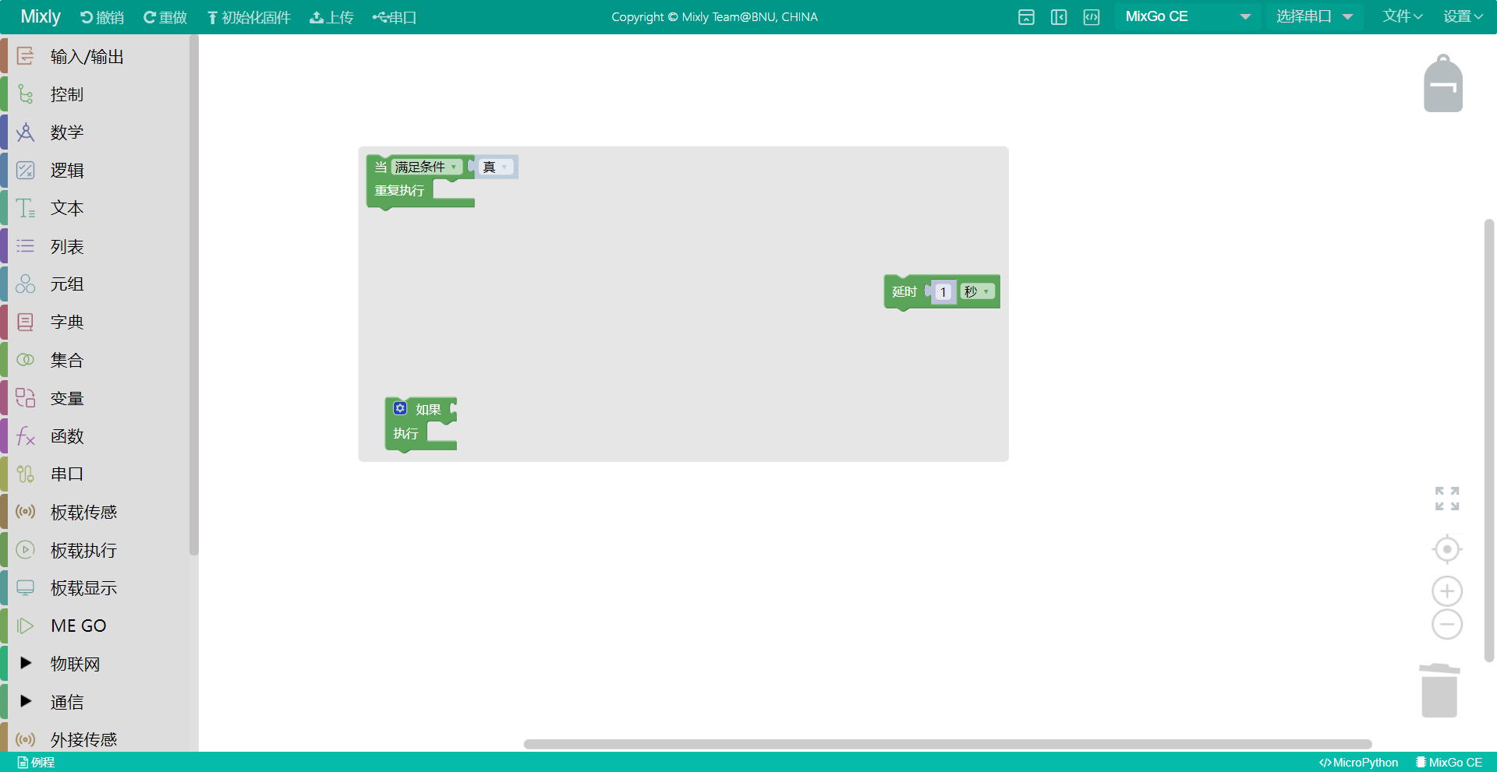
Task: Select the 重复执行 loop block
Action: pyautogui.click(x=399, y=191)
